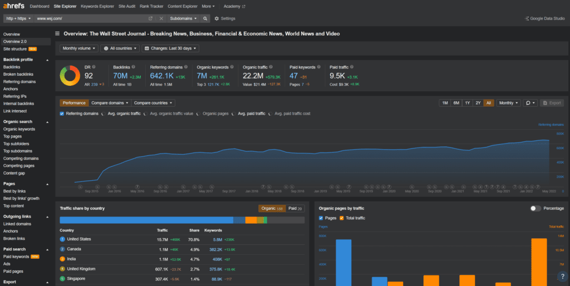The width and height of the screenshot is (570, 286).
Task: Open Academy external link
Action: pos(234,6)
